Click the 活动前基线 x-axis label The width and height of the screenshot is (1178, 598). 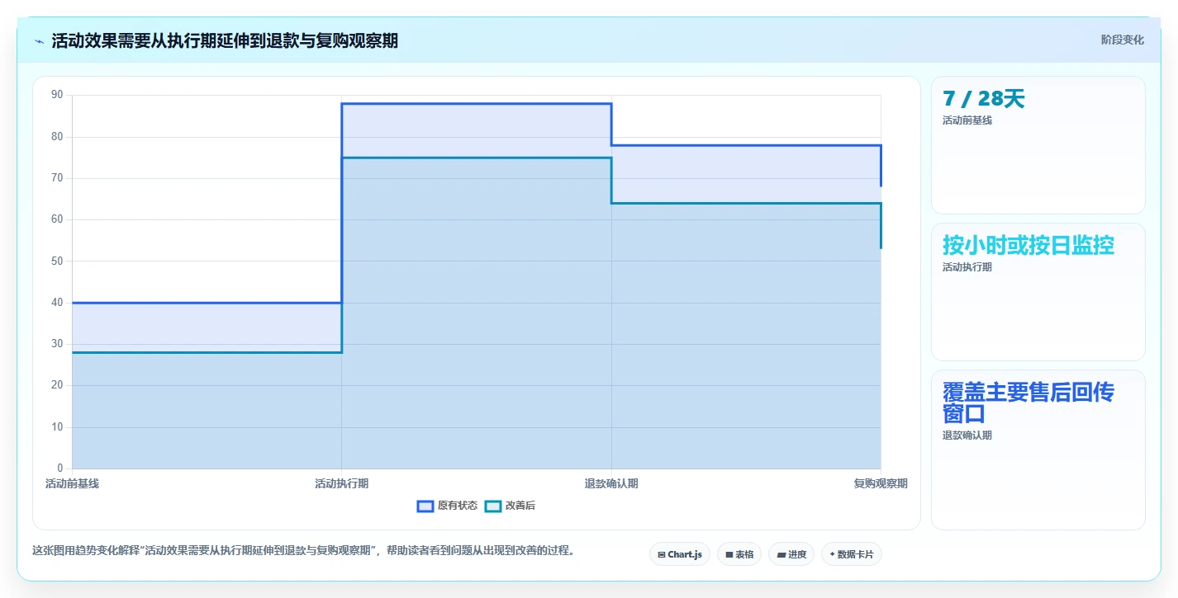[72, 483]
